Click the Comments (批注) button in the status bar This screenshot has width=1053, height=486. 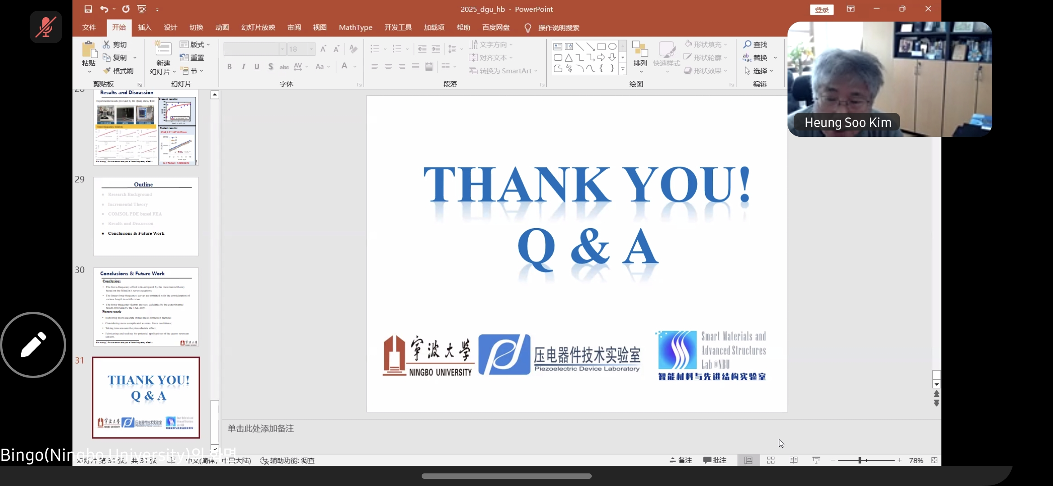click(715, 460)
